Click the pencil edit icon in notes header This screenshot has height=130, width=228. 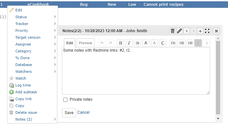pos(179,31)
